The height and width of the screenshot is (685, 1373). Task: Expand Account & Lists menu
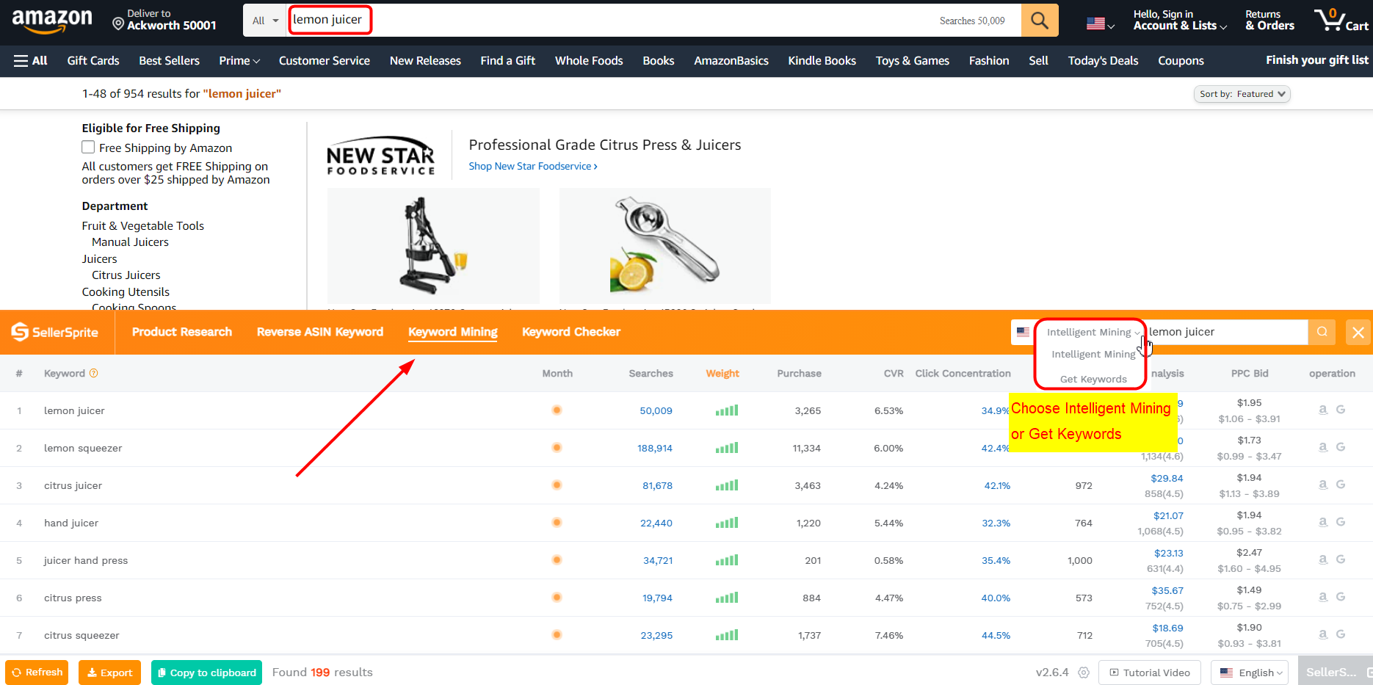click(1180, 20)
